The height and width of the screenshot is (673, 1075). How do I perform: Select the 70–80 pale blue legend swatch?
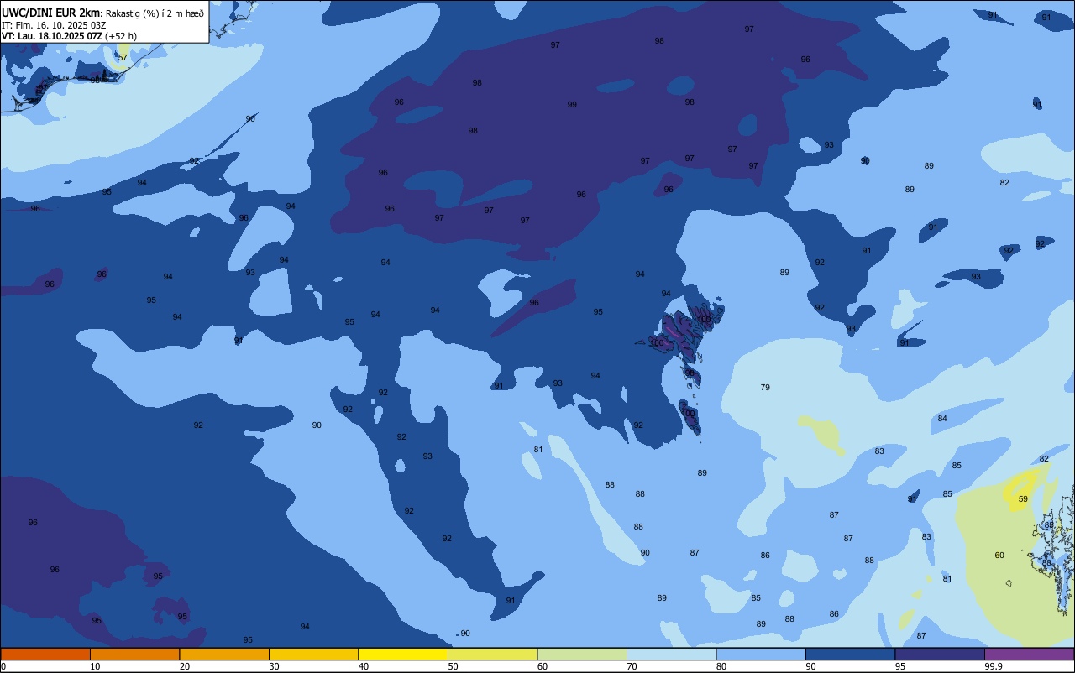click(x=671, y=654)
